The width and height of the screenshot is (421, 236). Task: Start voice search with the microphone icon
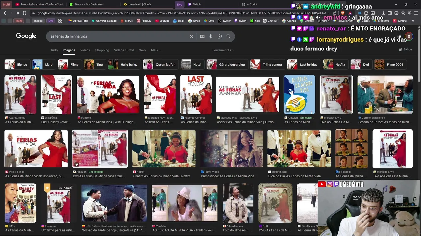[211, 36]
